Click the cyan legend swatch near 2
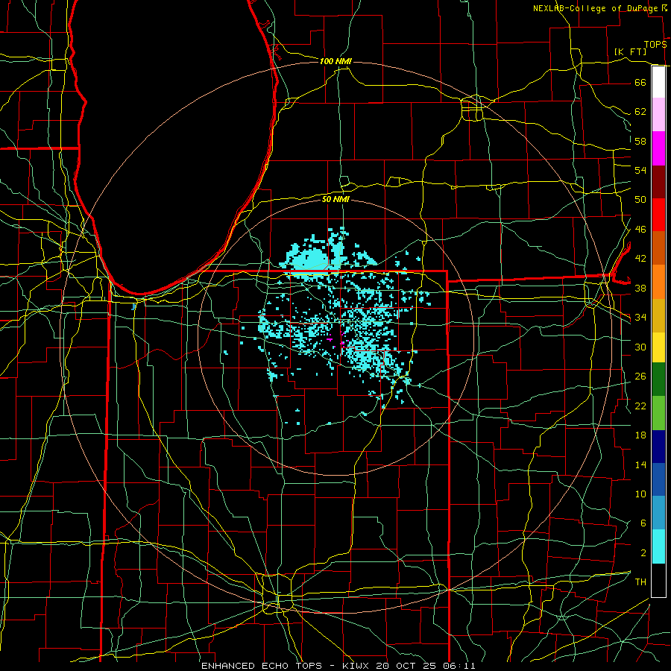Viewport: 671px width, 671px height. point(658,546)
